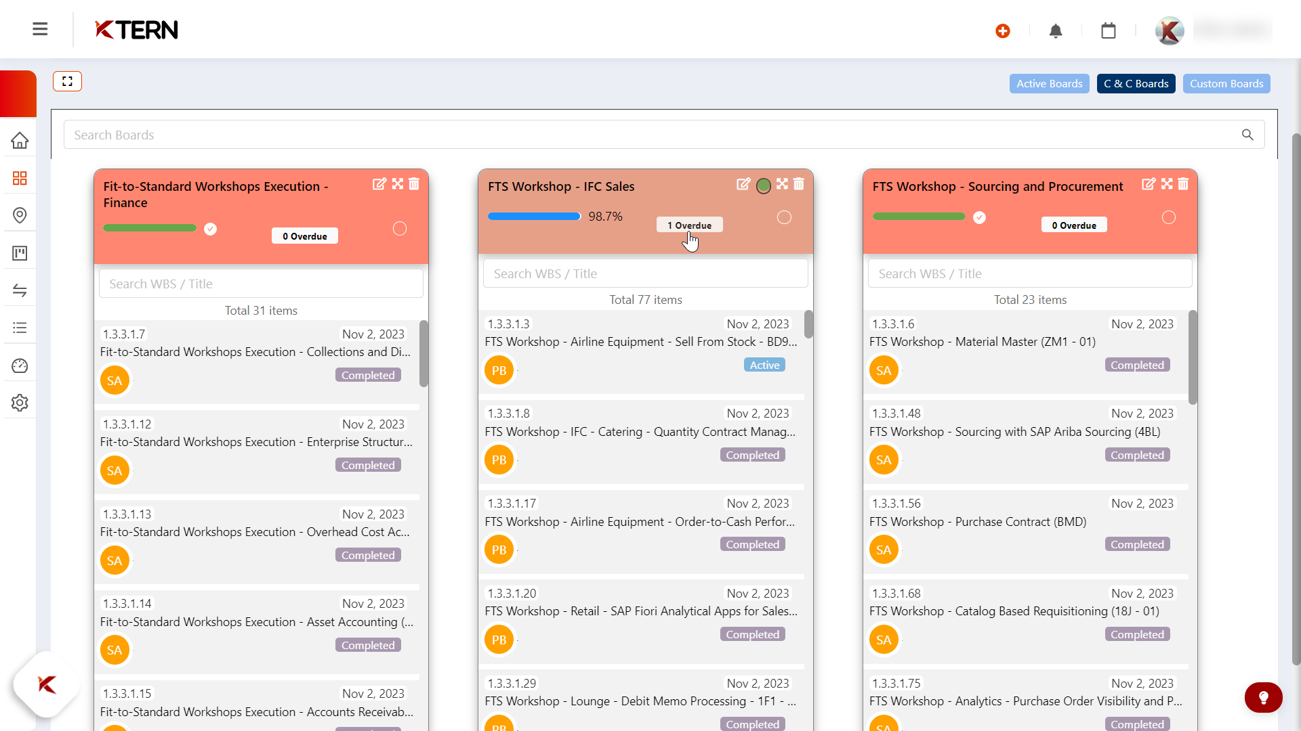Open the floating KTERN assistant button

pos(47,684)
